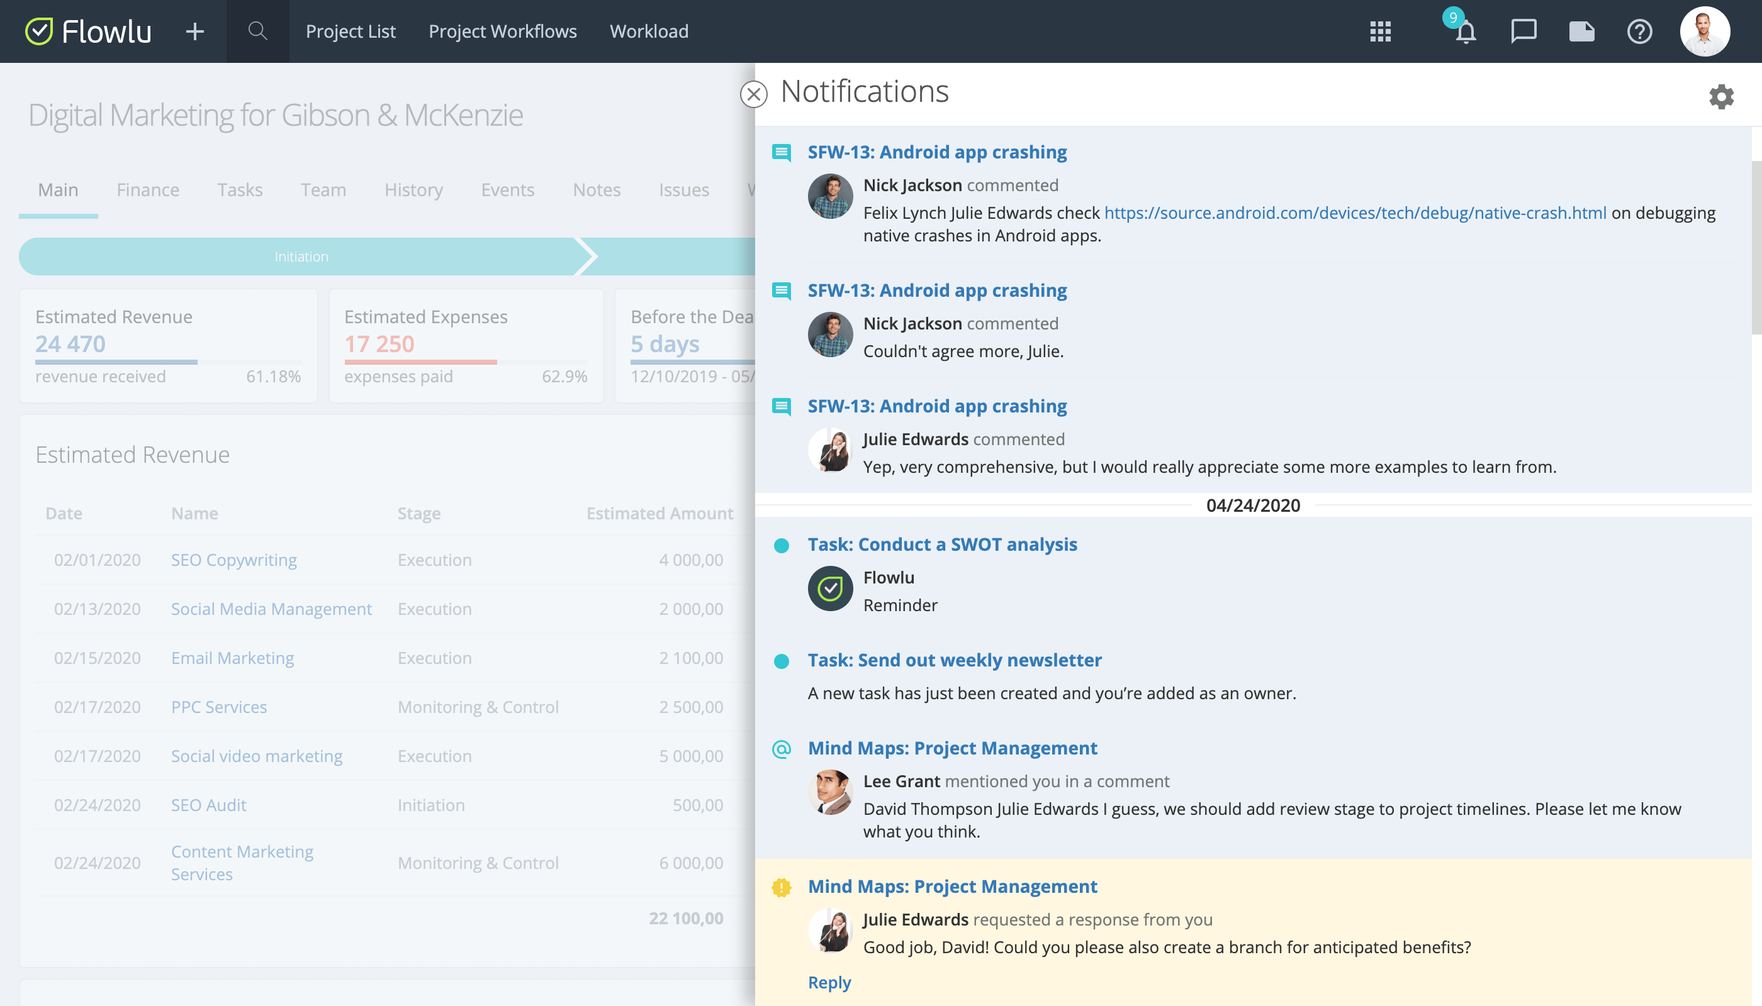This screenshot has width=1762, height=1006.
Task: Open Project Workflows in top navigation
Action: pyautogui.click(x=502, y=31)
